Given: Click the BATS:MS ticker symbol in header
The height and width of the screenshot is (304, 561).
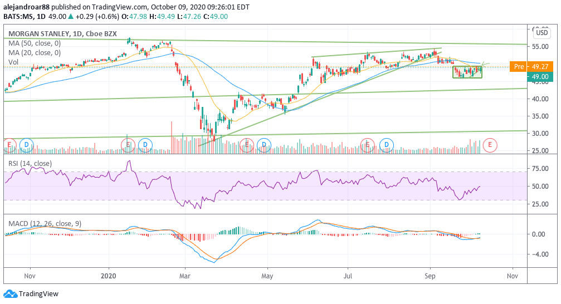Looking at the screenshot, I should point(19,17).
